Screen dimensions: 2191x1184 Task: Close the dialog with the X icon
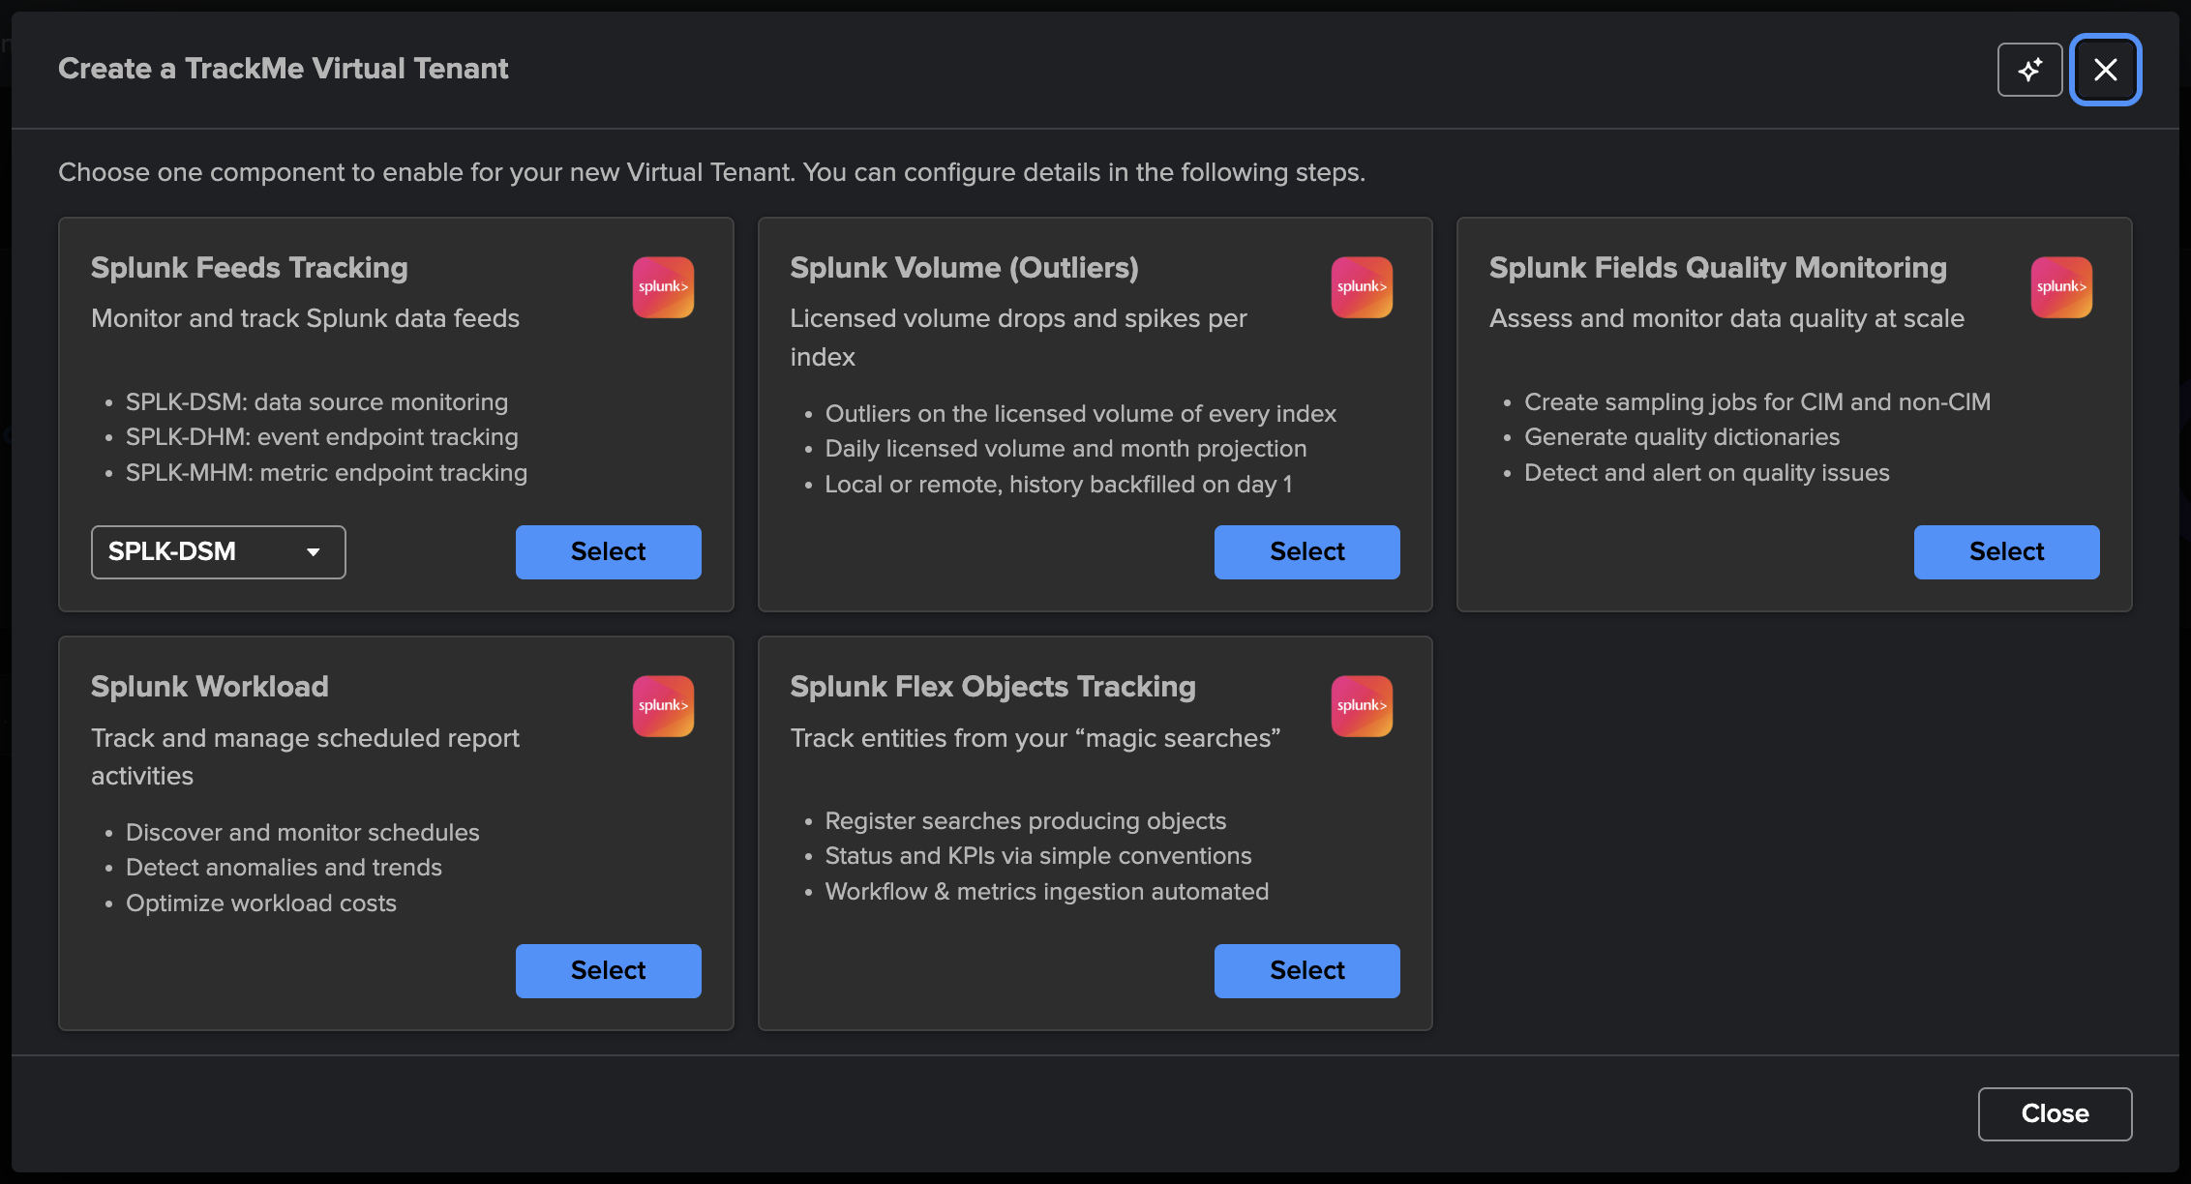(x=2105, y=70)
